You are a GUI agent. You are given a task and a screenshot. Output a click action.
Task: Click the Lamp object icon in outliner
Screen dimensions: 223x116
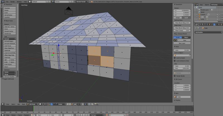click(x=199, y=19)
